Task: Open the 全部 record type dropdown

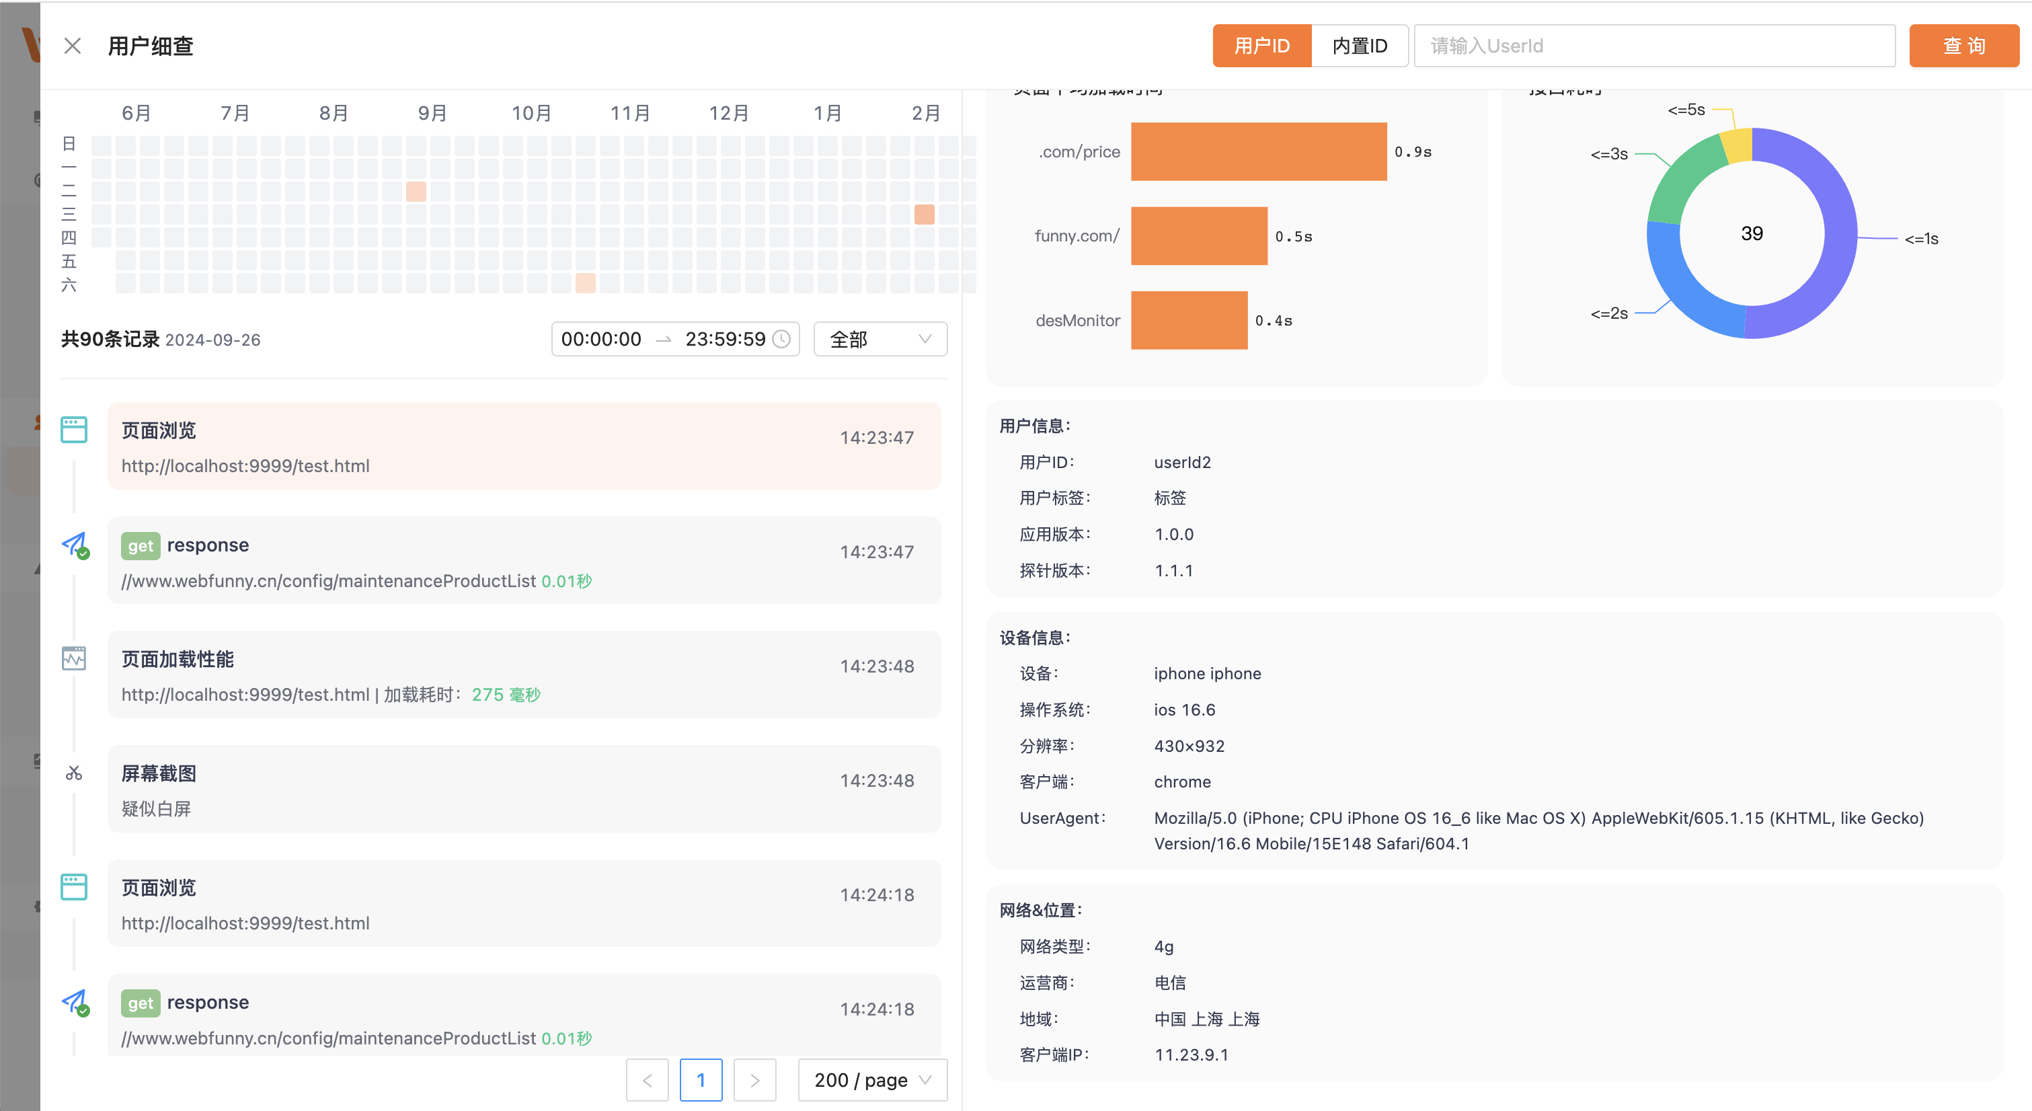Action: [880, 340]
